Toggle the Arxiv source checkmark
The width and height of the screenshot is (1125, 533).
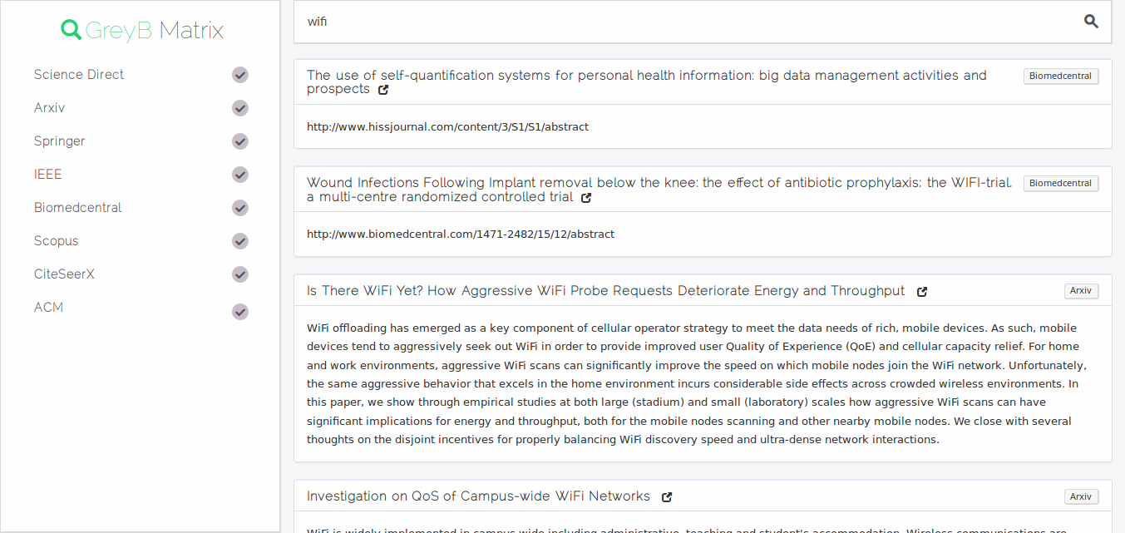[x=240, y=108]
